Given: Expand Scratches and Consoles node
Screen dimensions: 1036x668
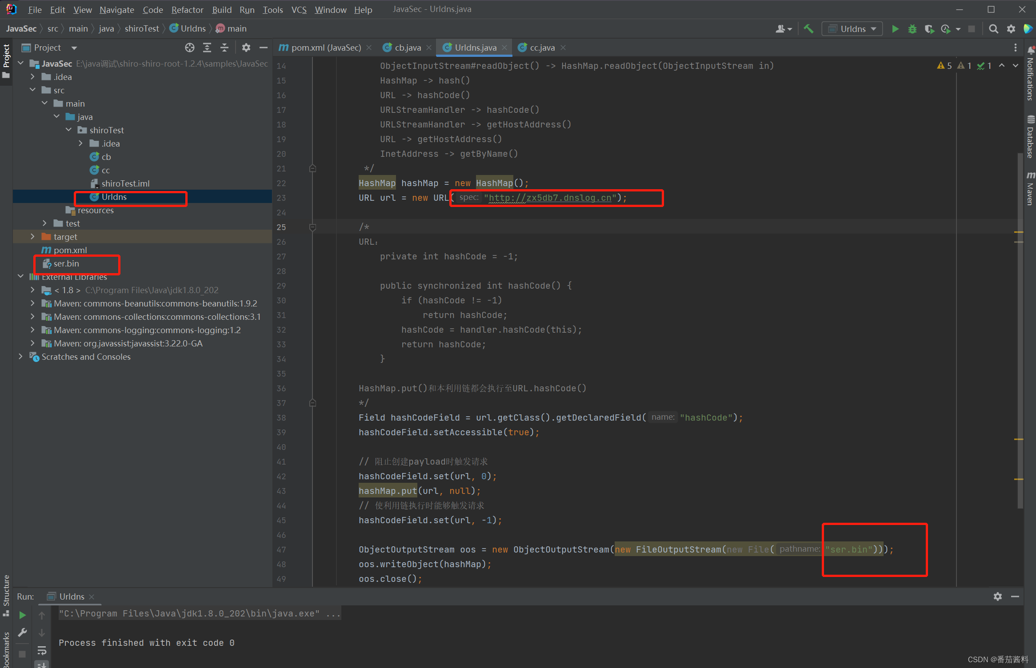Looking at the screenshot, I should [20, 357].
